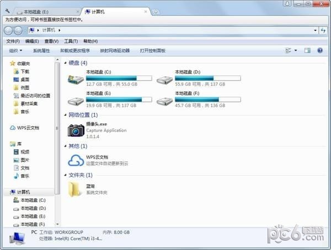Image resolution: width=331 pixels, height=250 pixels.
Task: Open the 组织 dropdown
Action: [15, 51]
